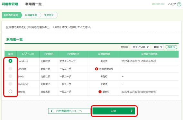Click the user name 北都太郎
The height and width of the screenshot is (120, 183).
(x=45, y=92)
